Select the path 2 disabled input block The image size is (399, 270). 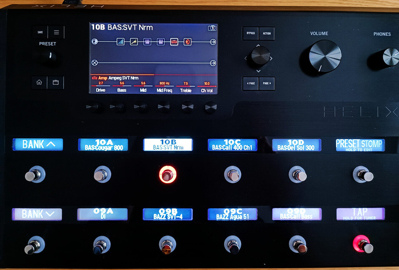click(94, 63)
